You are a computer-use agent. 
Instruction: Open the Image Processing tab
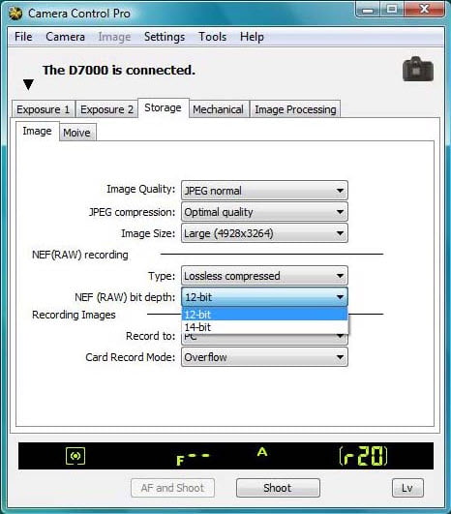[x=295, y=109]
